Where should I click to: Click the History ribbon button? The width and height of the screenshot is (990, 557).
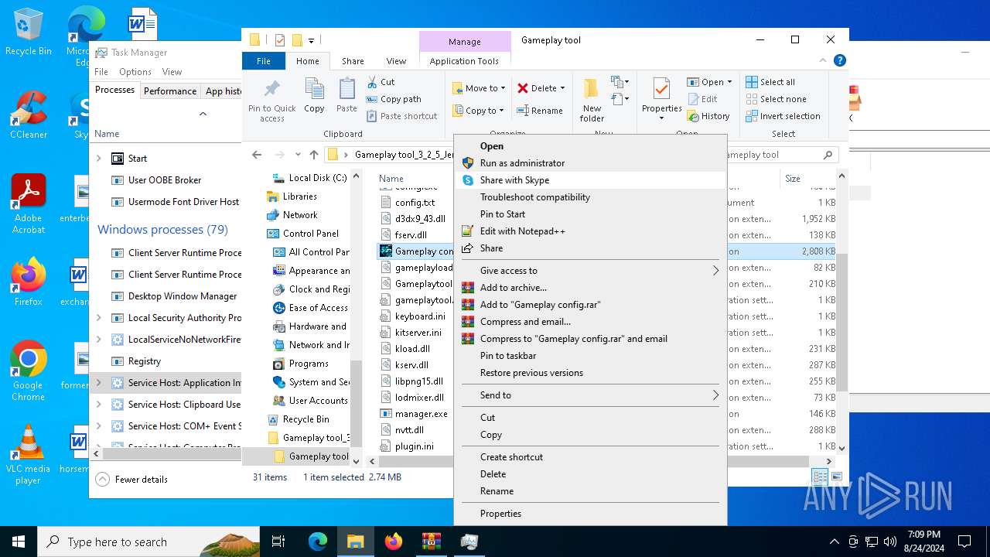coord(708,116)
